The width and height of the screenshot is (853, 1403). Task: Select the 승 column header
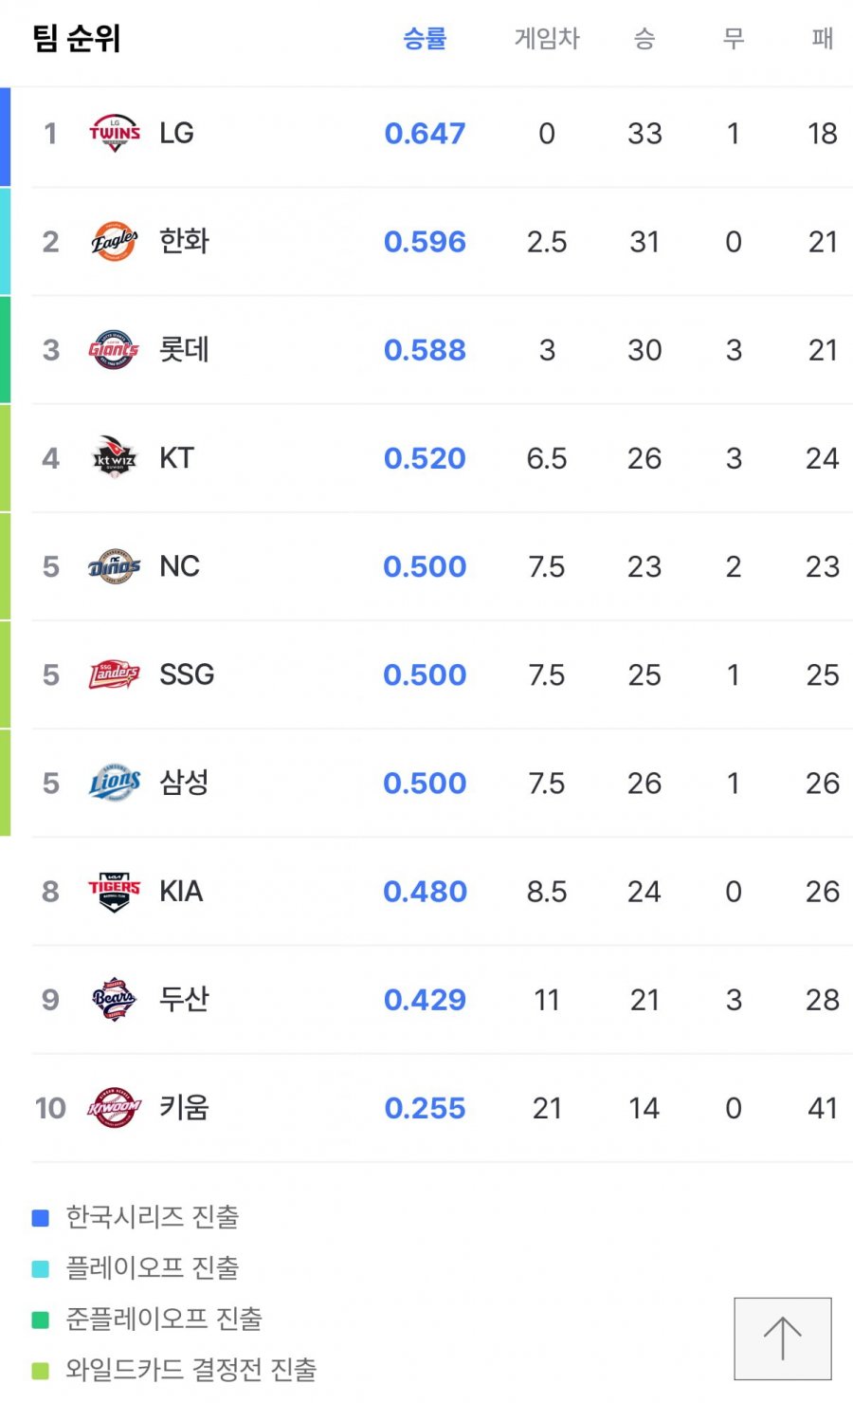(x=644, y=38)
